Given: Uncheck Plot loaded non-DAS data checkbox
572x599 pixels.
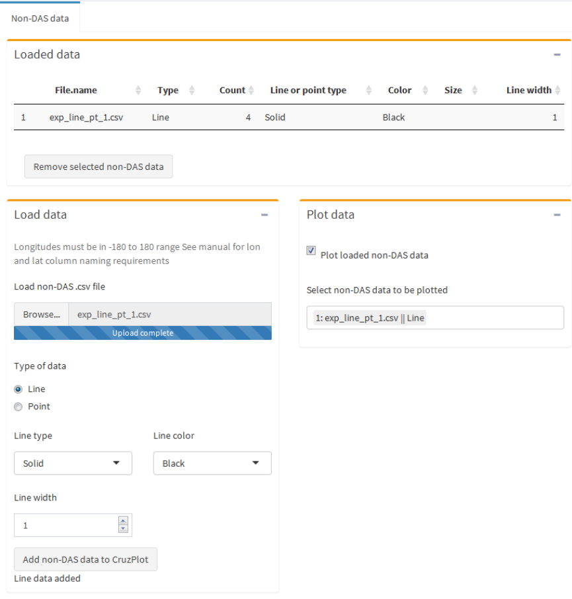Looking at the screenshot, I should [311, 251].
